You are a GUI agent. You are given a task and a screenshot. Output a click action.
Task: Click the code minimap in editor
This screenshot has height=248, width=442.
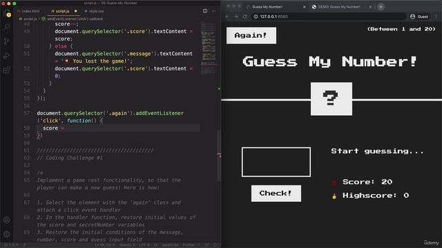click(209, 48)
